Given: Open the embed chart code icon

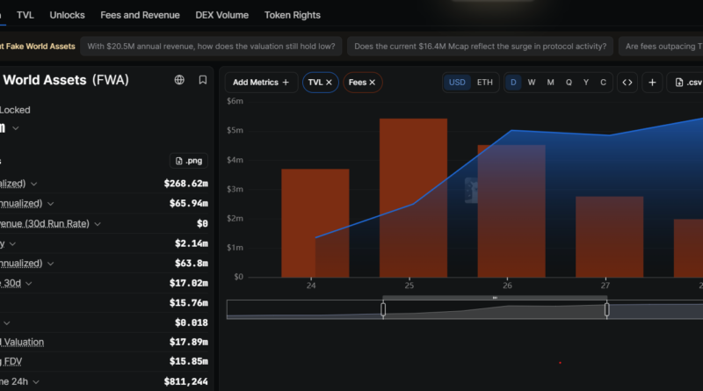Looking at the screenshot, I should [627, 83].
